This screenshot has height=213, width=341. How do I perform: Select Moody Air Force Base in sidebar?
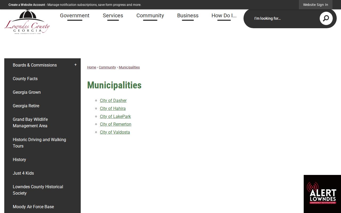tap(33, 207)
